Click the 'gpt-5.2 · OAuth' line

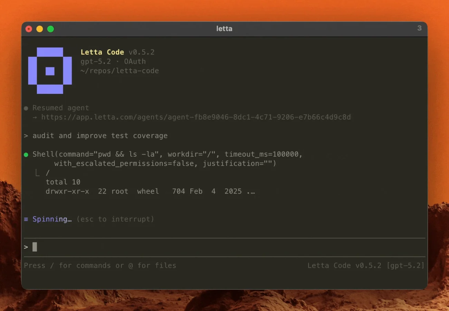113,62
